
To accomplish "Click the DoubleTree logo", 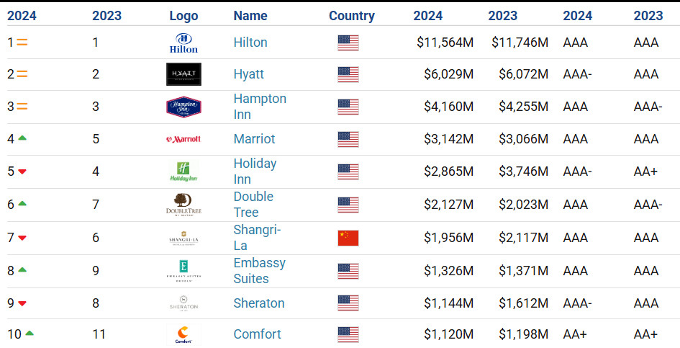I will tap(183, 205).
